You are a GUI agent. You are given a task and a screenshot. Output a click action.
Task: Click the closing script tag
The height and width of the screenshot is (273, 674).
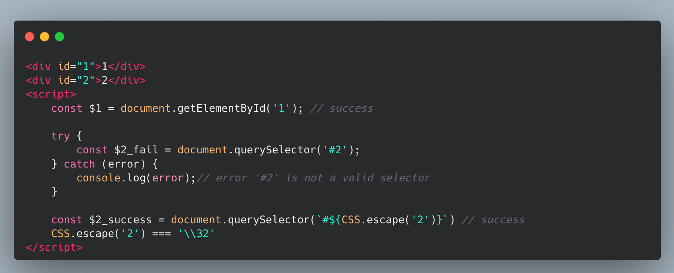click(54, 248)
